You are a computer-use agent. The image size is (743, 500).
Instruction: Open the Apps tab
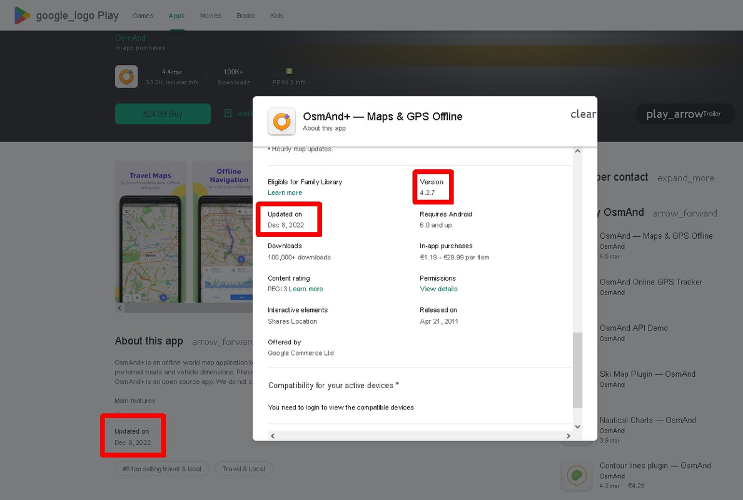point(176,16)
